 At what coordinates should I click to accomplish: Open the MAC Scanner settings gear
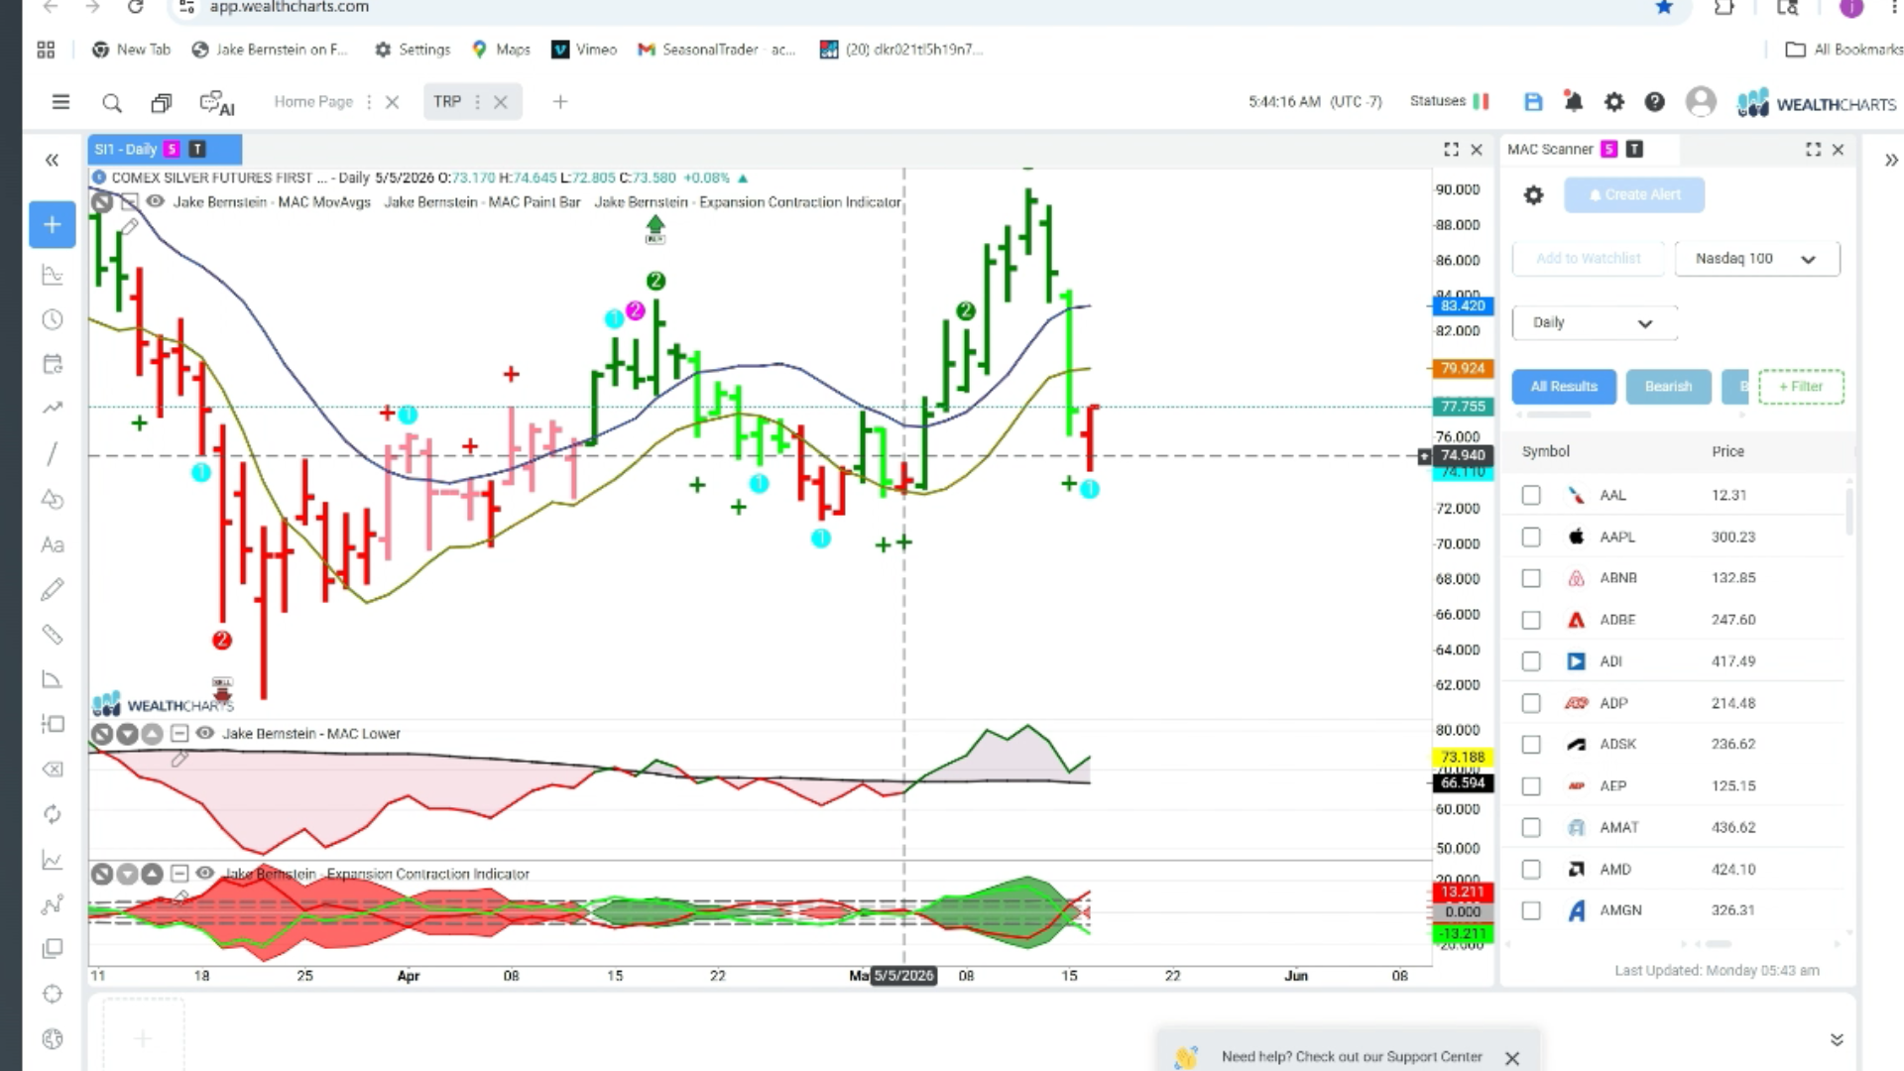1533,195
